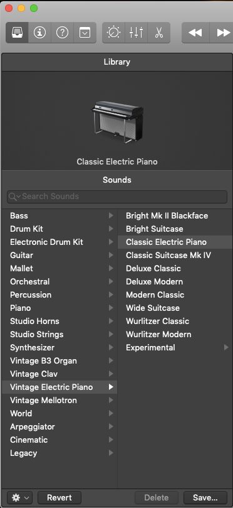Viewport: 233px width, 508px height.
Task: Show the Mixer faders button
Action: (136, 33)
